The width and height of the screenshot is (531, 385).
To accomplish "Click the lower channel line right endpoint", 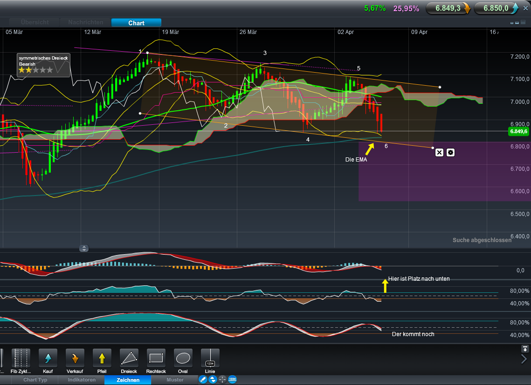I will click(433, 148).
